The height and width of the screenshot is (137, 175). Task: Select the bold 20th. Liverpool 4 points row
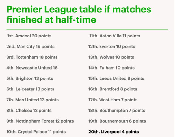[x=114, y=132]
